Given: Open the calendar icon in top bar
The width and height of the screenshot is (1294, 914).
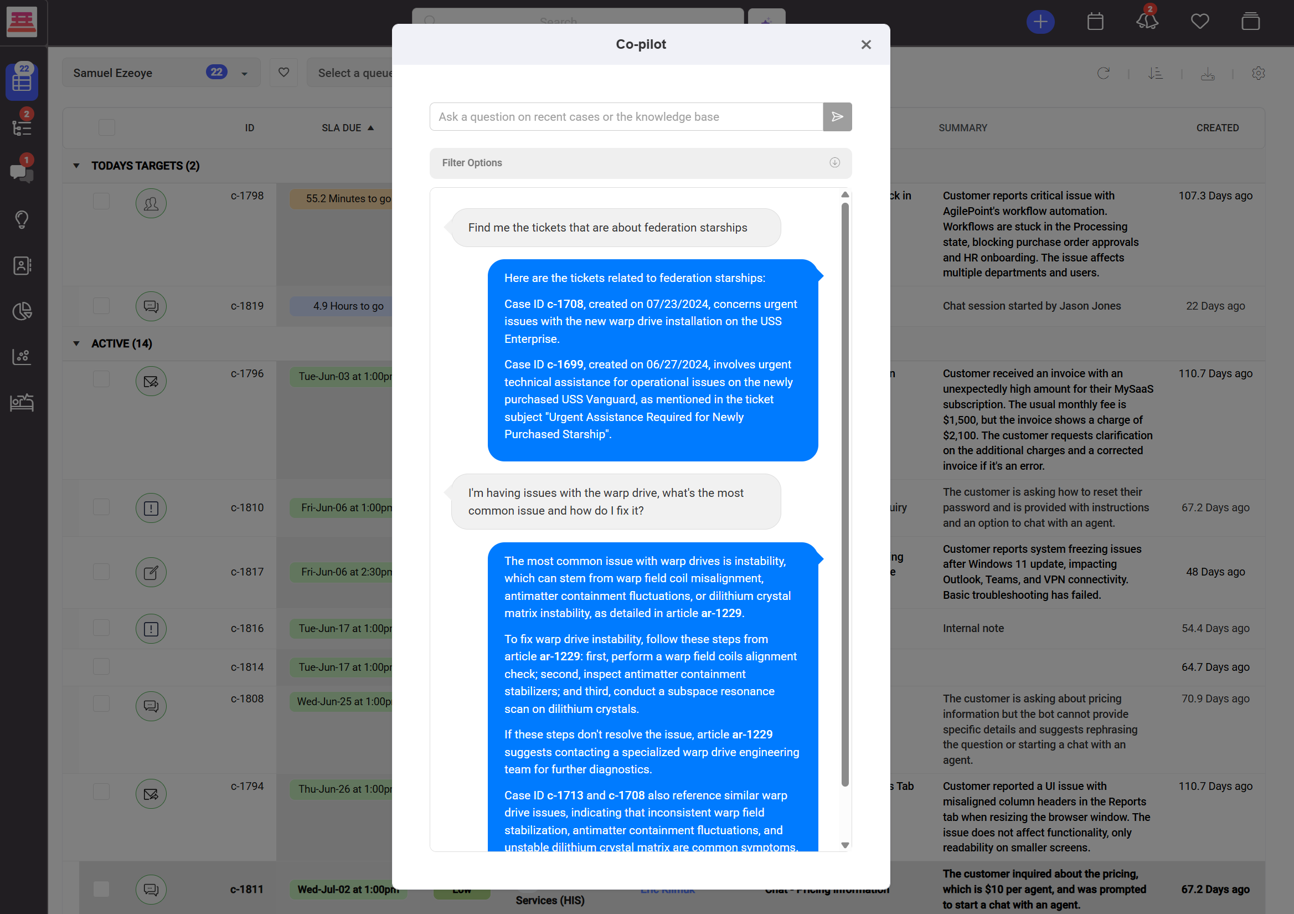Looking at the screenshot, I should click(1095, 21).
